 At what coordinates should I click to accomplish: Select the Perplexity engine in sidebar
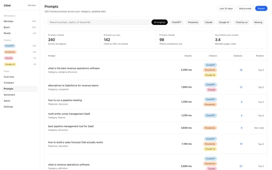tap(10, 52)
